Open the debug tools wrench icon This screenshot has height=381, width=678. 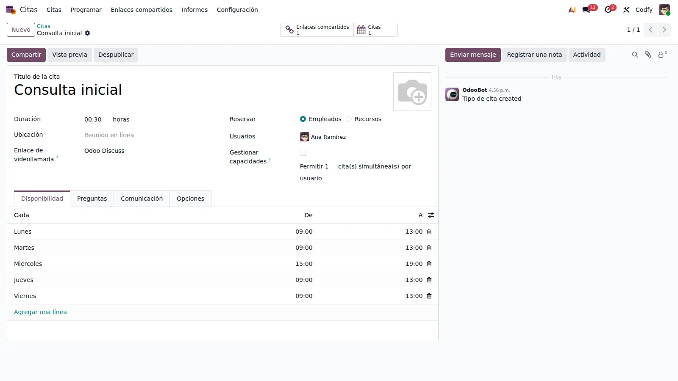pyautogui.click(x=626, y=10)
